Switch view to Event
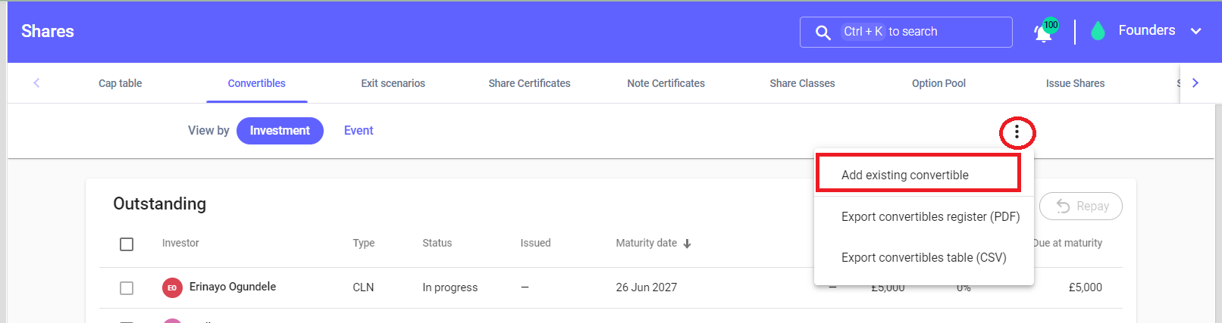Viewport: 1222px width, 323px height. (x=359, y=131)
